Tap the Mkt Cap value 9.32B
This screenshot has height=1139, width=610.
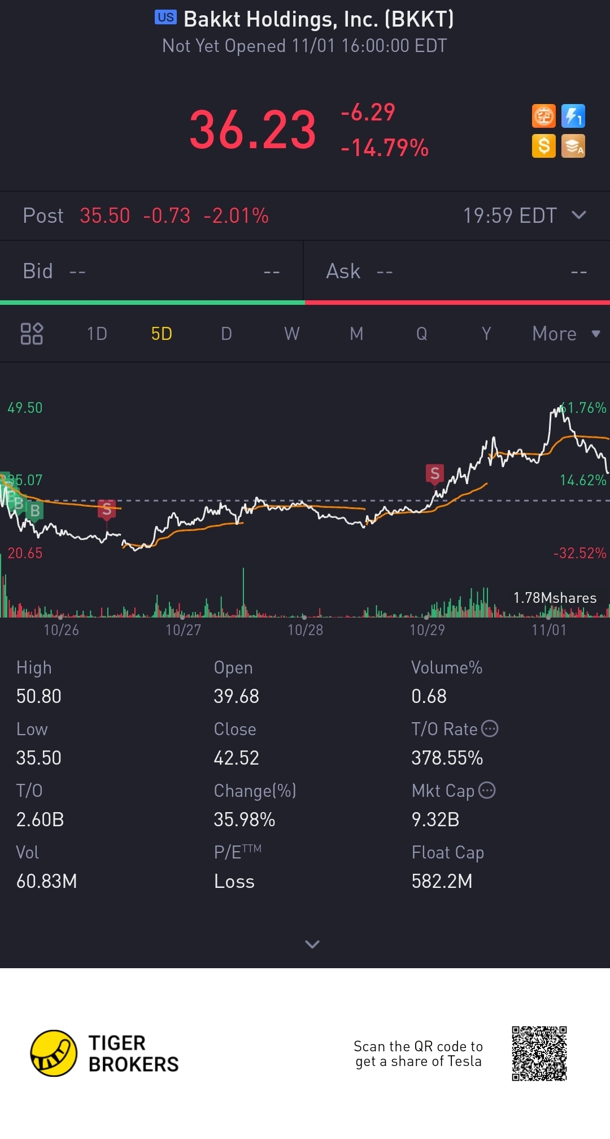click(x=435, y=819)
